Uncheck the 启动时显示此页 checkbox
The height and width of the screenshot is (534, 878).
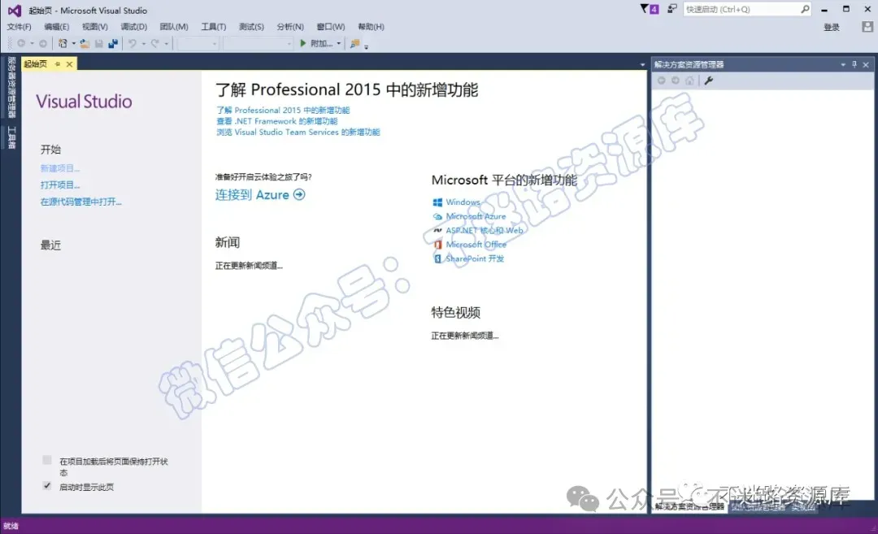pos(47,486)
